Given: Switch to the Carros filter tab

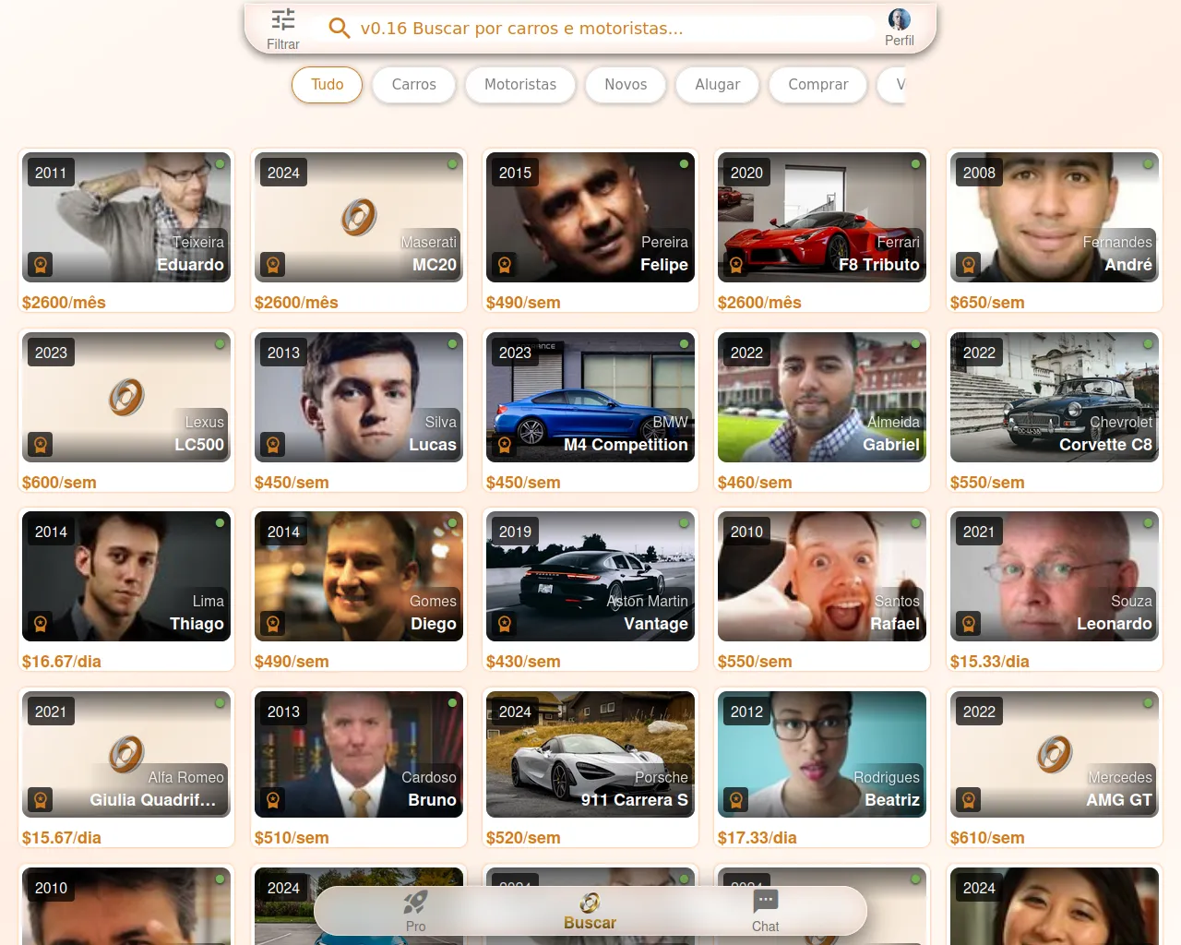Looking at the screenshot, I should click(413, 85).
